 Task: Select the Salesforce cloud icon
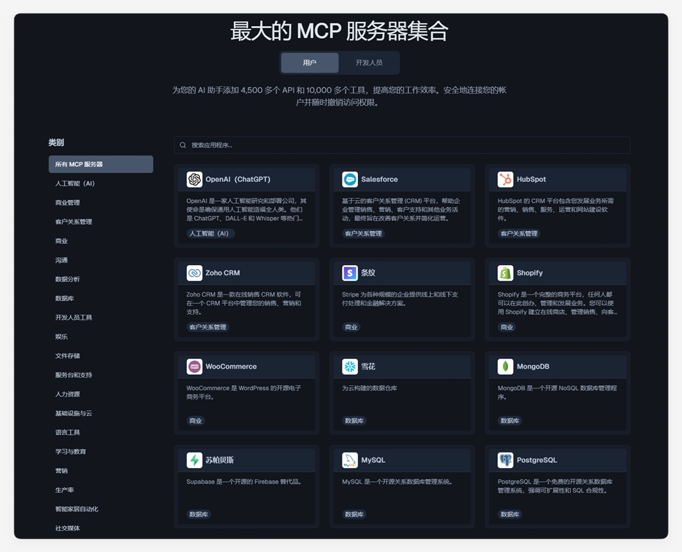350,179
